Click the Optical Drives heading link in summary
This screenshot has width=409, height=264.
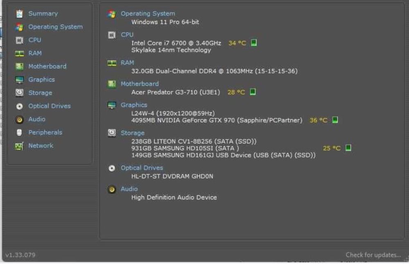142,168
